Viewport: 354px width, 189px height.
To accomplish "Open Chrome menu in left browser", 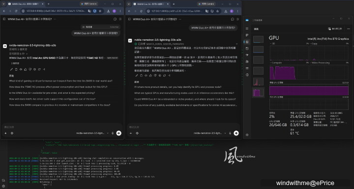I will click(x=120, y=11).
